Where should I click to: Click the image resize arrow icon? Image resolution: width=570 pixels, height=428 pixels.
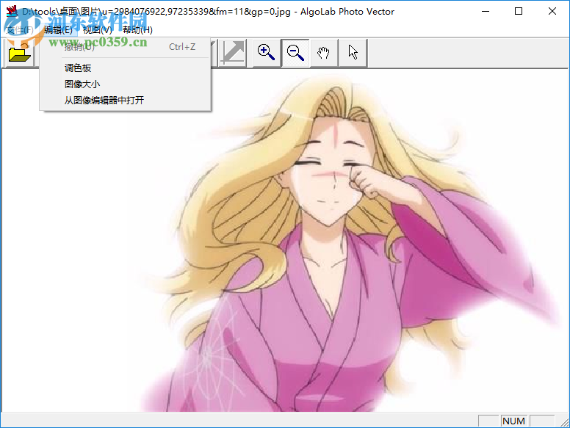(233, 54)
